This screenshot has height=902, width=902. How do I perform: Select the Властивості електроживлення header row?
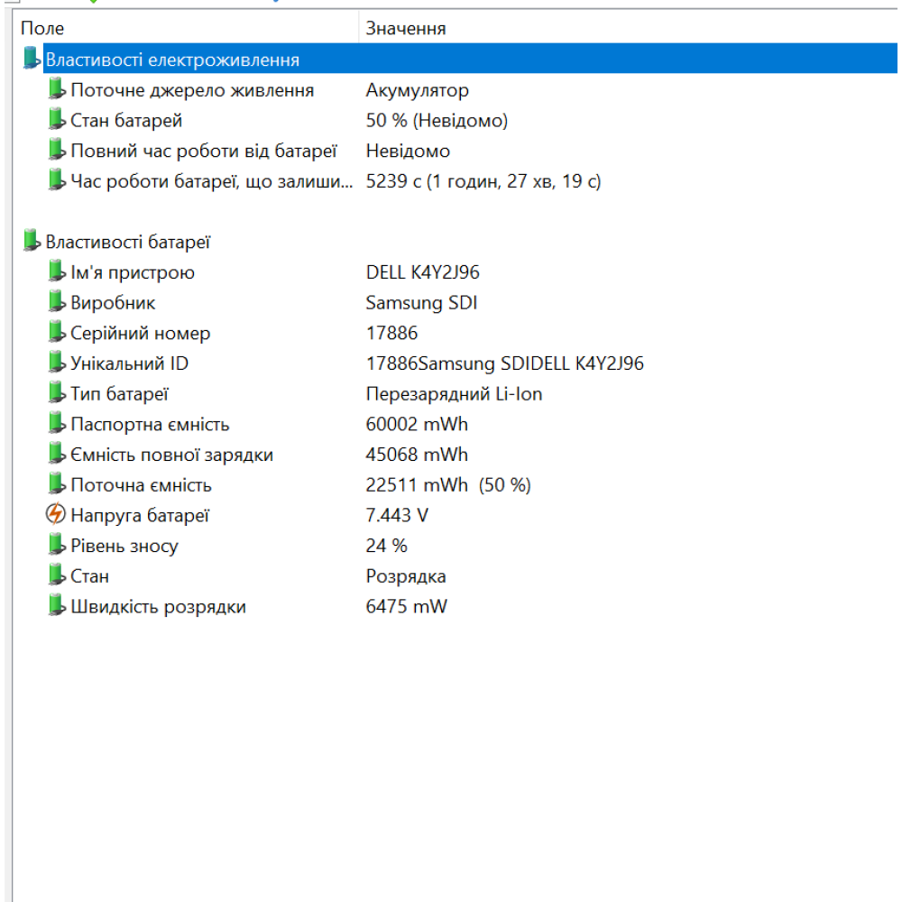pyautogui.click(x=180, y=58)
